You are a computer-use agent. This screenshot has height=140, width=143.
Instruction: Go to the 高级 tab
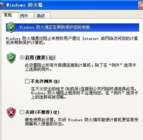[42, 16]
